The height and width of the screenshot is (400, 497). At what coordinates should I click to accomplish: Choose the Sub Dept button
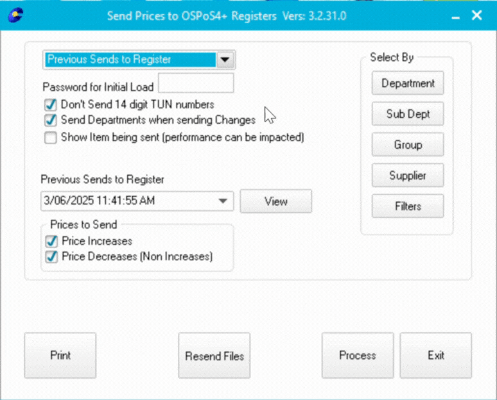point(408,114)
